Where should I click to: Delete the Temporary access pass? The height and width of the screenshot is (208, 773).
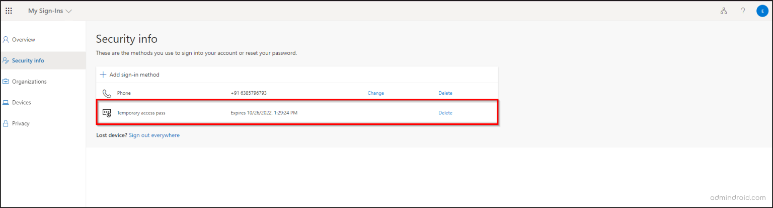[x=445, y=113]
